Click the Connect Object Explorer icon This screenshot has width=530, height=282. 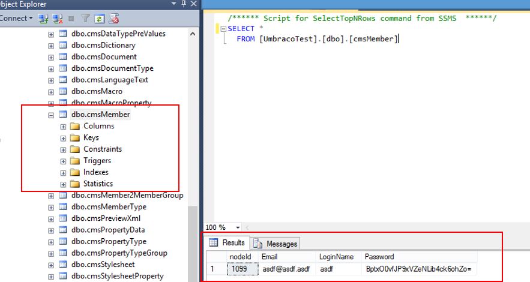coord(43,19)
